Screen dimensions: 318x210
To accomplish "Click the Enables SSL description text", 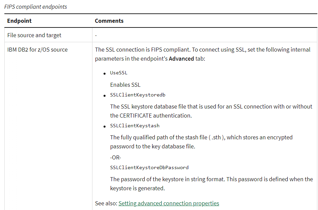I will tap(125, 85).
